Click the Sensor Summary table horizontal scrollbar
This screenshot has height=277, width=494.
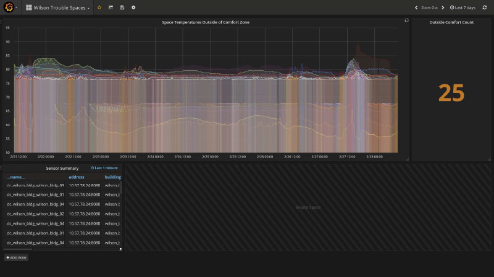[x=18, y=249]
